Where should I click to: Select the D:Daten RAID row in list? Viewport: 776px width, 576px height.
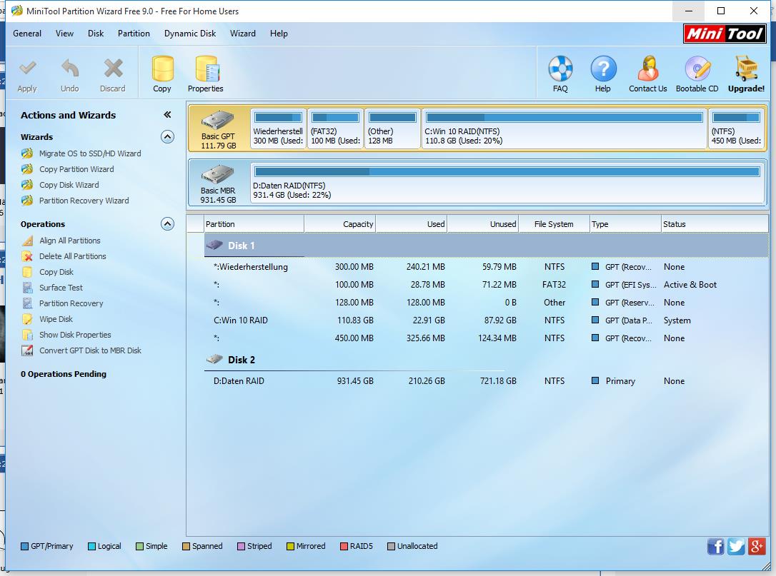pyautogui.click(x=486, y=381)
